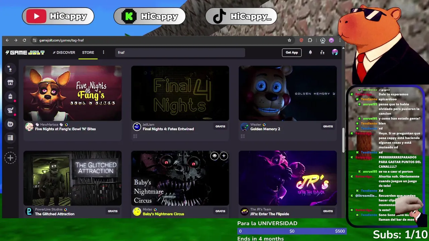Open JR's: Enter The Flipside title link
This screenshot has height=241, width=429.
tap(269, 214)
